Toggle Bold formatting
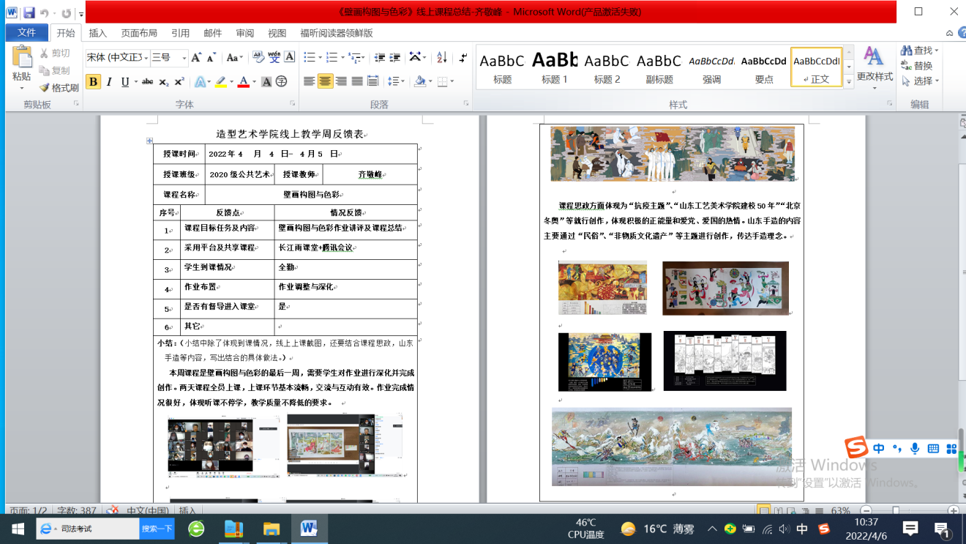Screen dimensions: 966x544 tap(93, 81)
